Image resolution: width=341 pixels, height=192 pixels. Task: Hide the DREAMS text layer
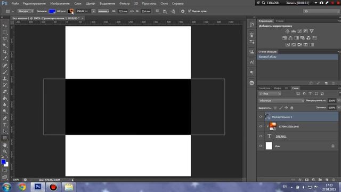(x=261, y=136)
